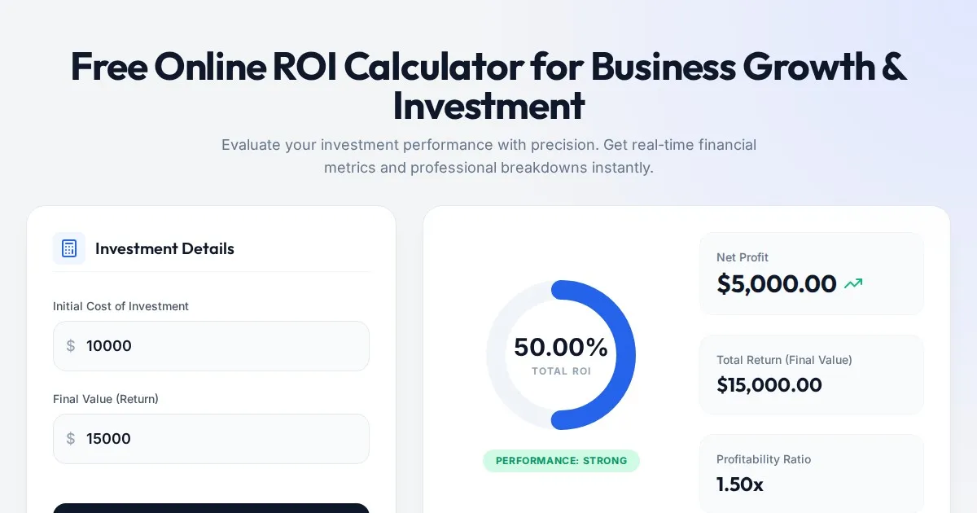
Task: Click the 50.00% Total ROI value
Action: [561, 348]
